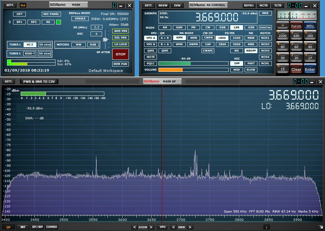Image resolution: width=325 pixels, height=231 pixels.
Task: Click the orange dot keypad button
Action: point(283,25)
